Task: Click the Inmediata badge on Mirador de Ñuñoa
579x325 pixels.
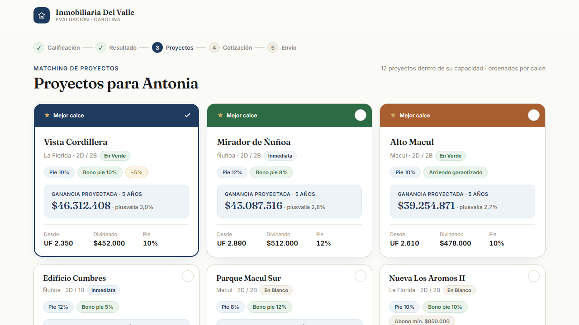Action: click(x=280, y=156)
